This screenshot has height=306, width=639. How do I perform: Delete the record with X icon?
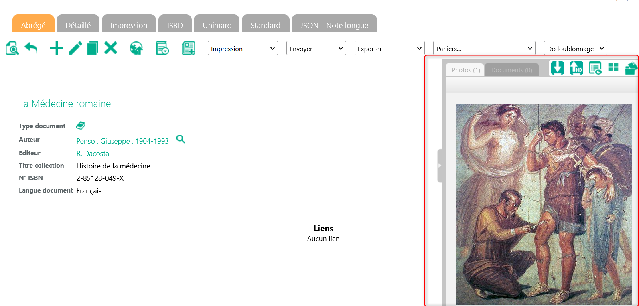coord(111,48)
